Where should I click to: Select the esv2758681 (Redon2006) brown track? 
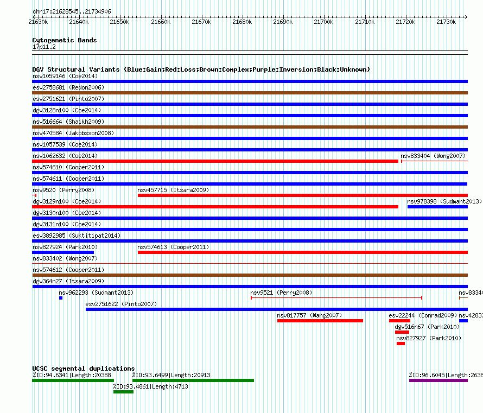[250, 93]
